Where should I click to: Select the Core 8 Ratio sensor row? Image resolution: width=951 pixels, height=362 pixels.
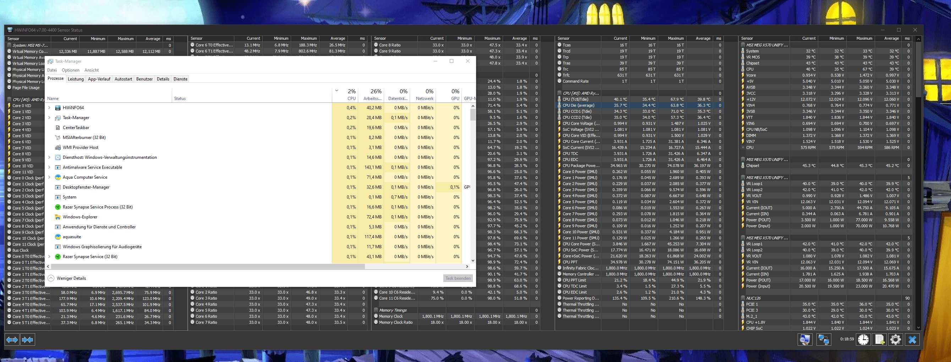point(456,45)
